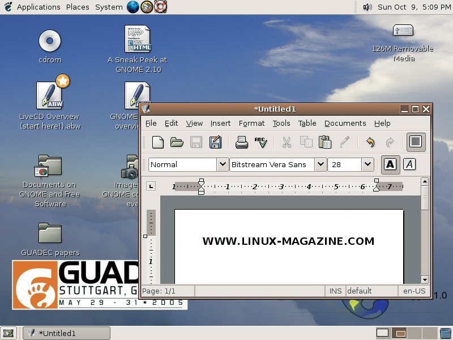Open the trash icon in bottom panel
Screen dimensions: 453x340
coord(445,333)
